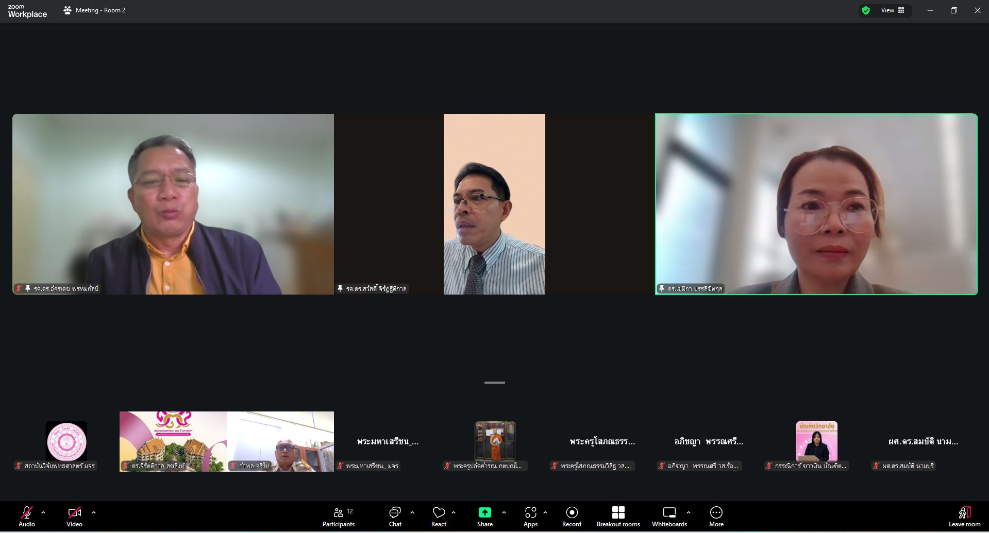Turn on camera with Video button
Viewport: 989px width, 533px height.
pyautogui.click(x=74, y=517)
